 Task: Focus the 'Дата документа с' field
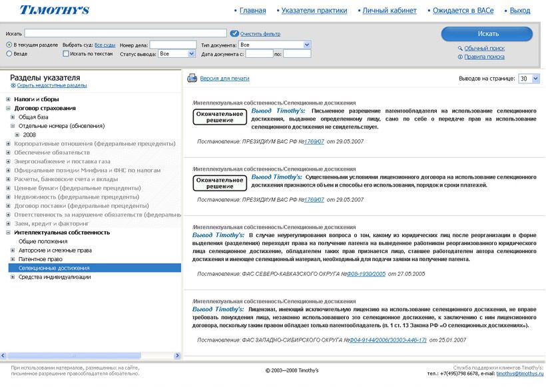[259, 54]
